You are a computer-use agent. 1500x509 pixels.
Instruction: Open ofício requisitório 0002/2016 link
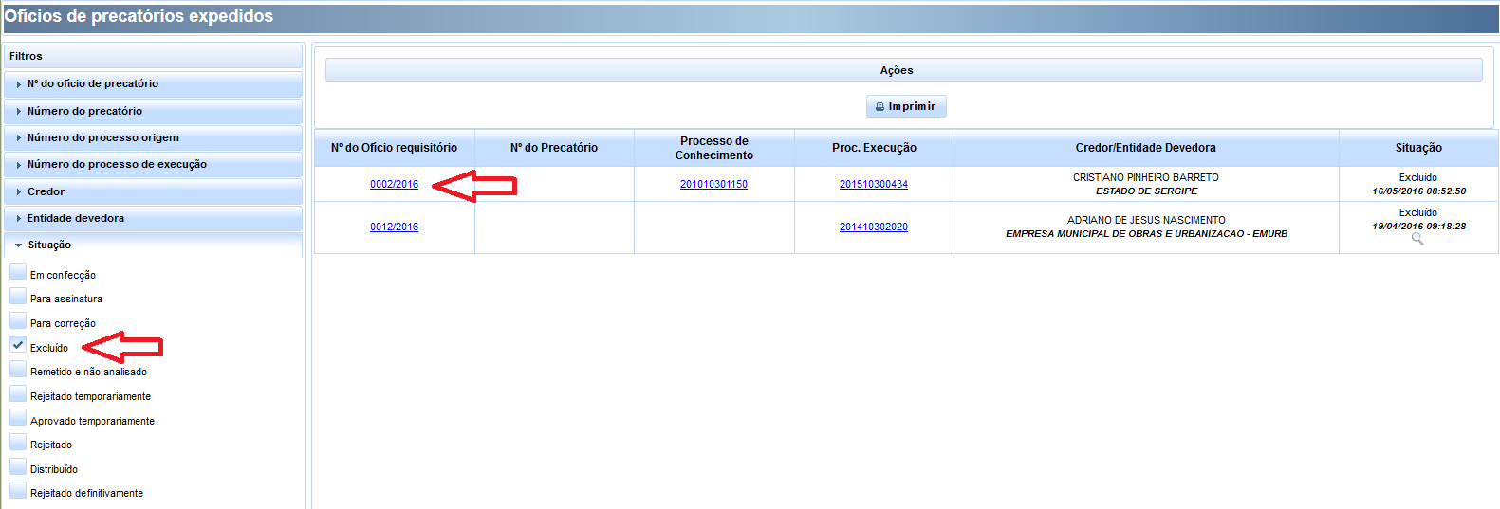click(x=394, y=184)
